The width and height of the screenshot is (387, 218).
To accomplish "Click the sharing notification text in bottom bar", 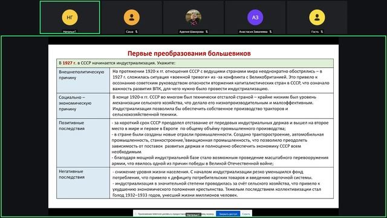I will pos(176,214).
